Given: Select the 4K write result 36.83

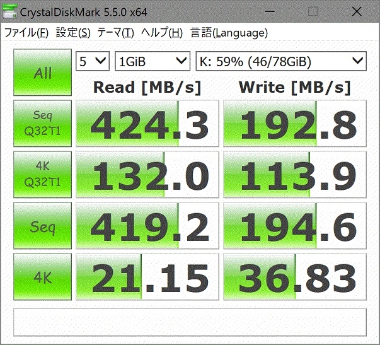Looking at the screenshot, I should [x=295, y=277].
